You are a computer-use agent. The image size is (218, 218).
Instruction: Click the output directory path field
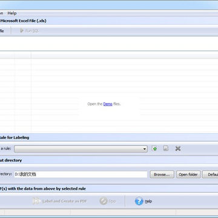(x=81, y=174)
